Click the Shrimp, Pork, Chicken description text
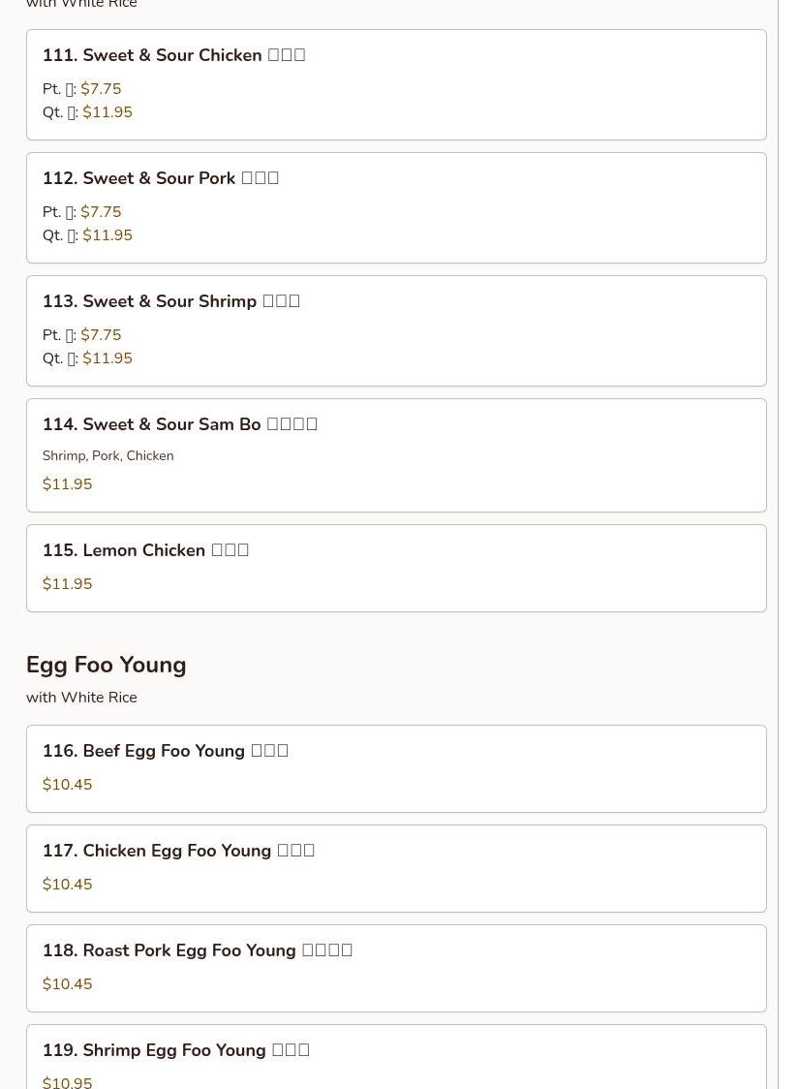This screenshot has width=798, height=1089. (107, 455)
